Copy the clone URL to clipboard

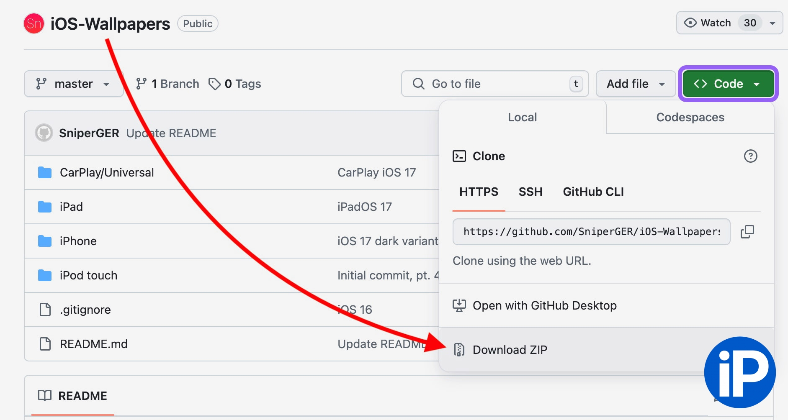pyautogui.click(x=747, y=232)
